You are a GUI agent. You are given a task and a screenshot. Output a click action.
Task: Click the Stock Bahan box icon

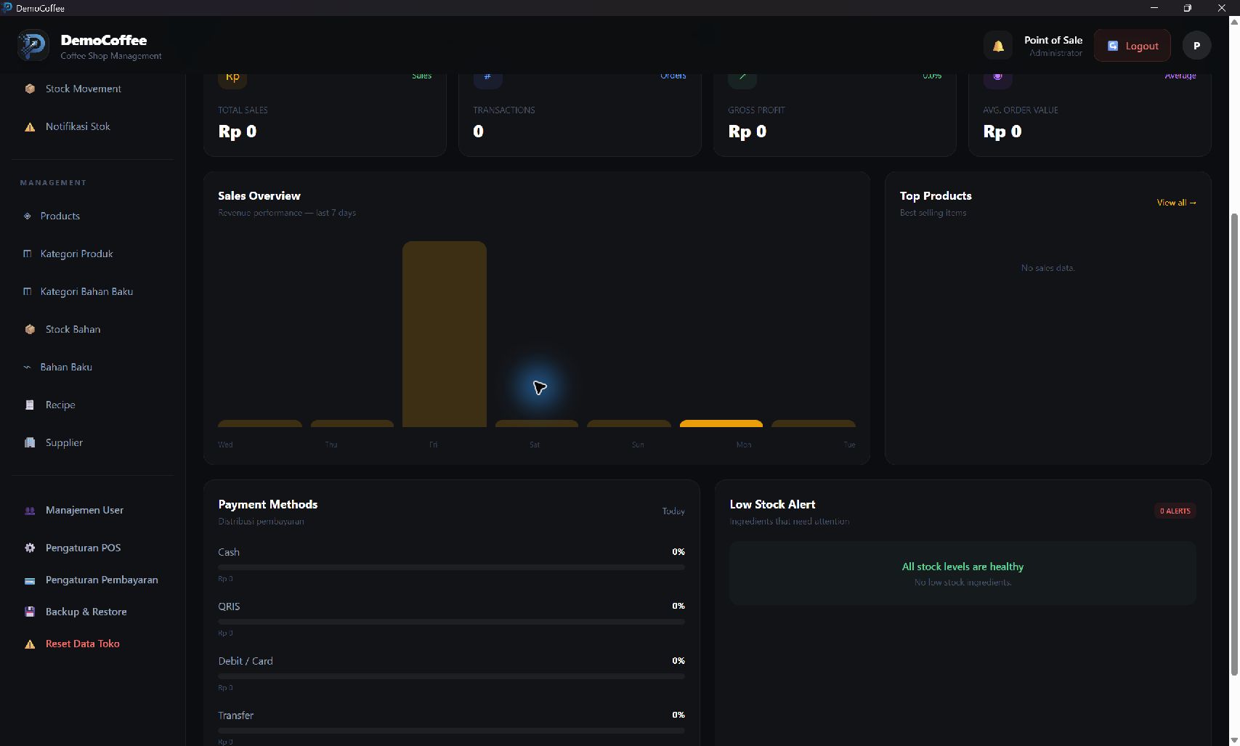[x=30, y=329]
